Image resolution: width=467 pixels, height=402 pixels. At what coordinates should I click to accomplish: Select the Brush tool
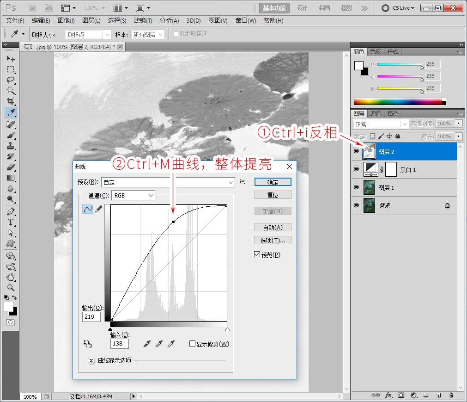[x=11, y=135]
